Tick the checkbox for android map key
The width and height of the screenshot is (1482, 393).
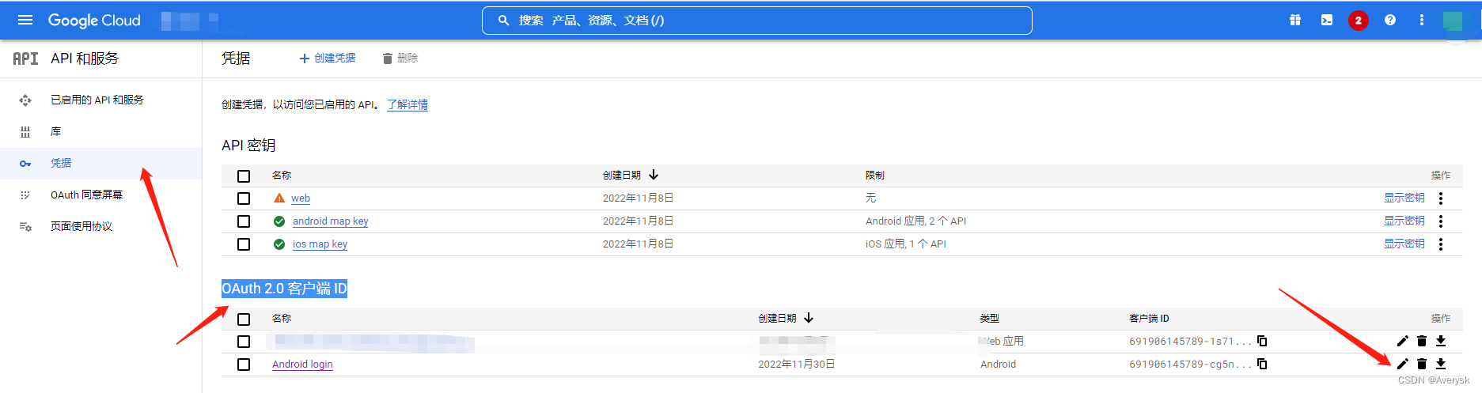244,221
